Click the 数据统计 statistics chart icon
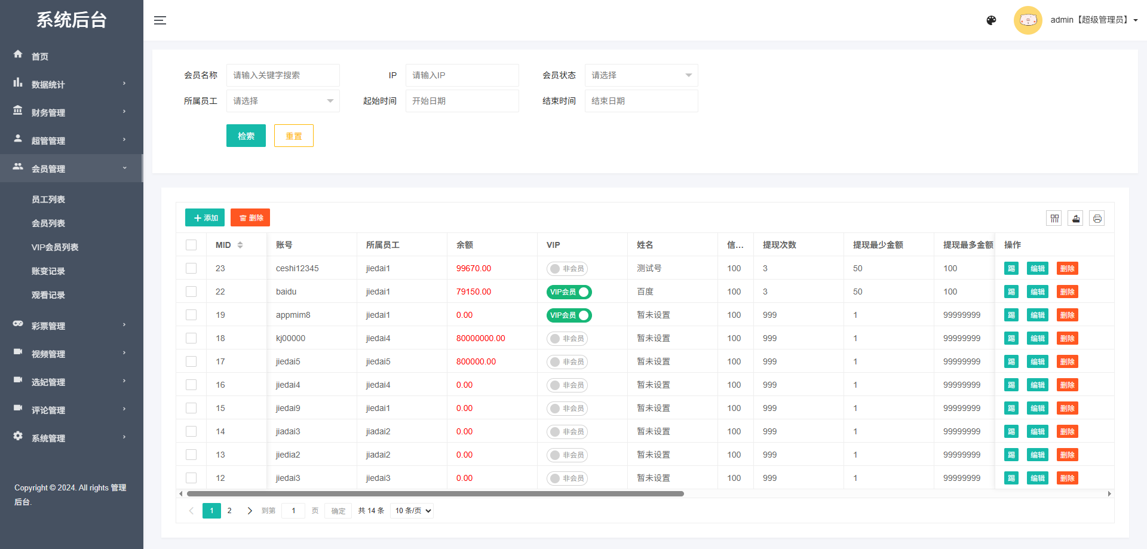Screen dimensions: 1147x549 click(x=18, y=84)
